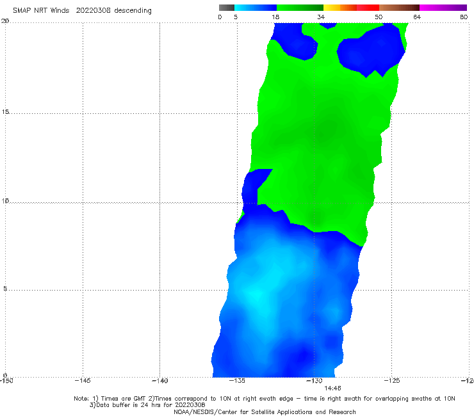Click the word descending in the title
Screen dimensions: 474x416
133,11
